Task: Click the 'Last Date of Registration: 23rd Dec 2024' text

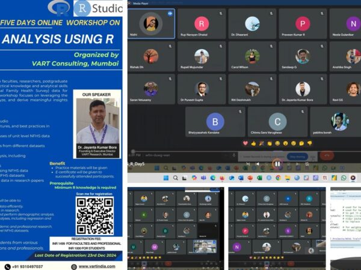Action: (76, 255)
